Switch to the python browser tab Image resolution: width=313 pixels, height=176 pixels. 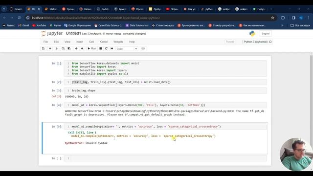[x=207, y=9]
